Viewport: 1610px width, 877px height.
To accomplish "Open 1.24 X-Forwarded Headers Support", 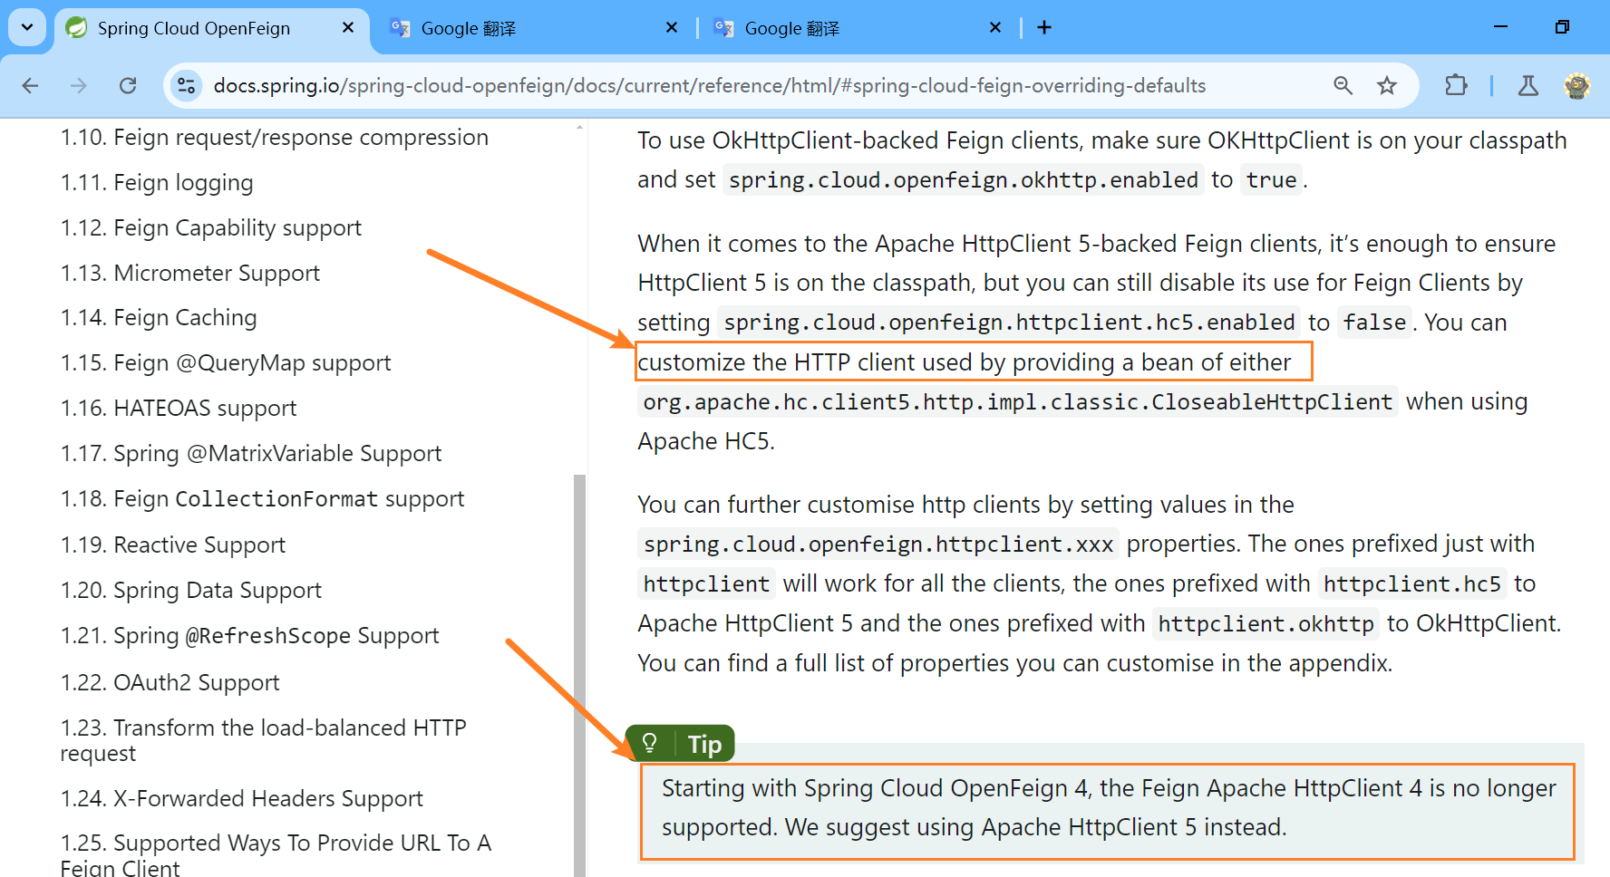I will tap(241, 799).
